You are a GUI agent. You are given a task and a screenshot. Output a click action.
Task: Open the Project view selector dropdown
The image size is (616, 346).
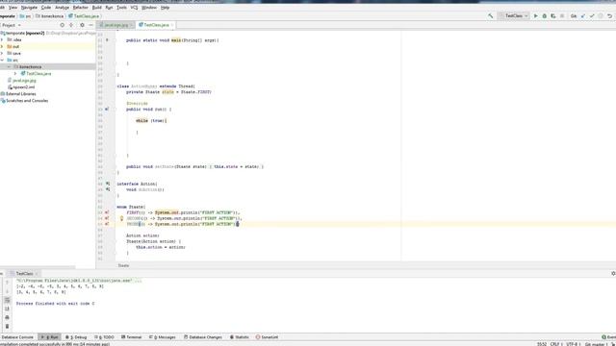point(11,25)
